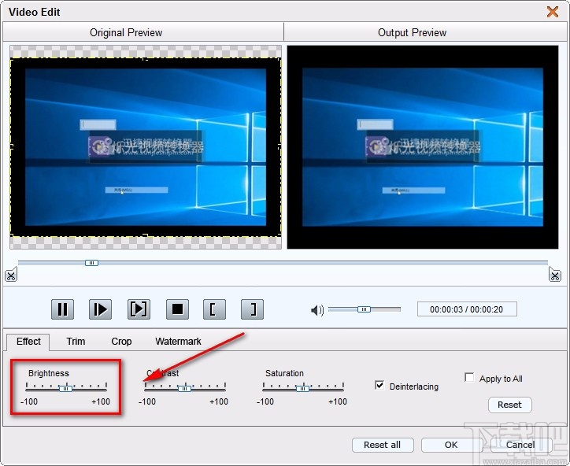The height and width of the screenshot is (466, 570).
Task: Mute audio via the speaker icon
Action: pos(317,310)
